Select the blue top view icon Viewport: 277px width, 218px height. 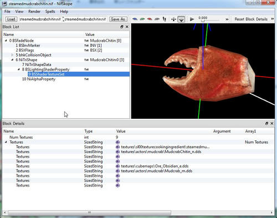point(135,19)
